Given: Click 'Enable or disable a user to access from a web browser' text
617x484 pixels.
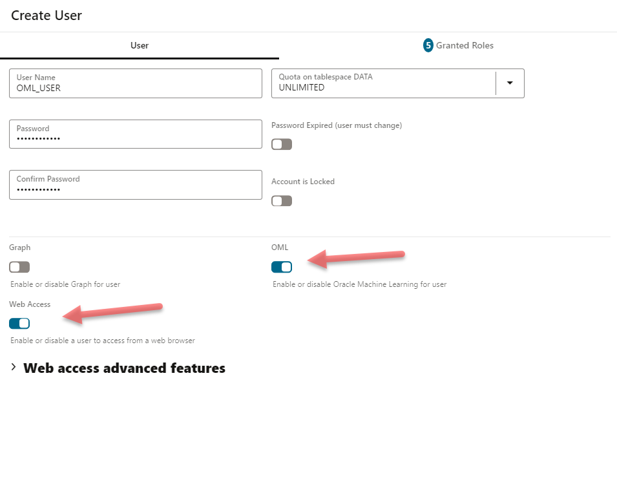Looking at the screenshot, I should tap(103, 341).
